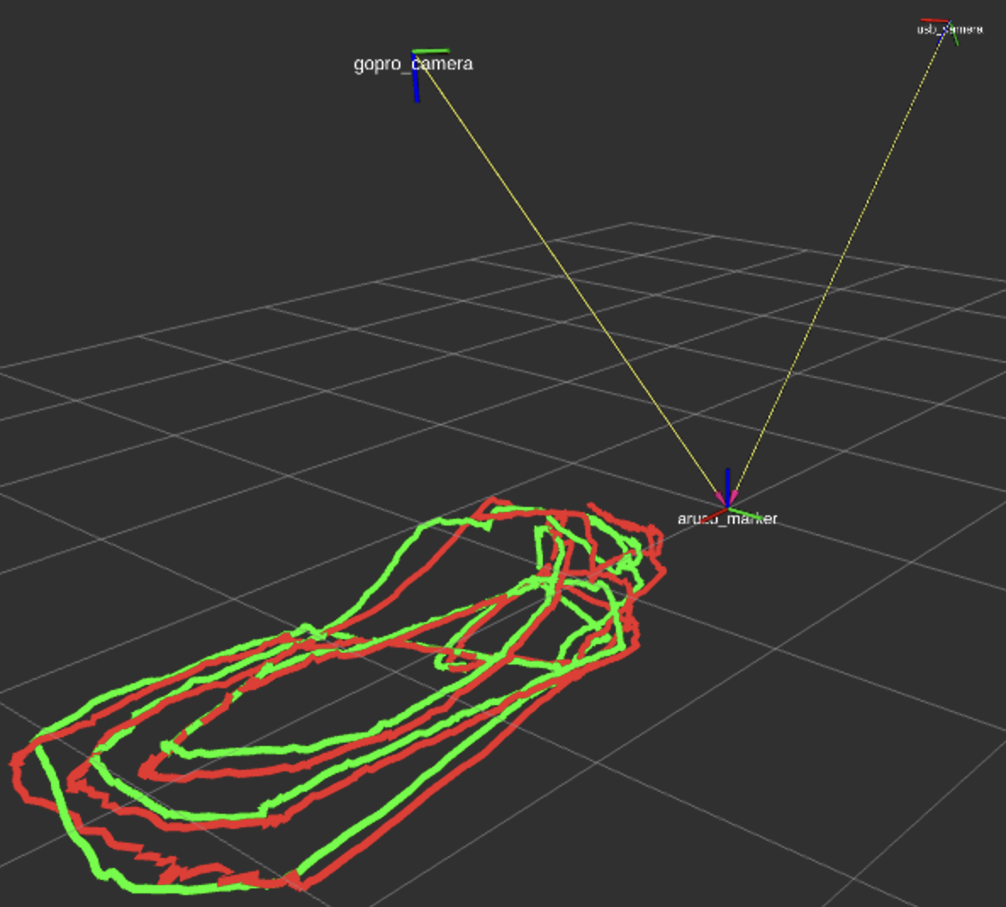Click the blue axis of aruco_marker frame
The width and height of the screenshot is (1006, 907).
727,483
